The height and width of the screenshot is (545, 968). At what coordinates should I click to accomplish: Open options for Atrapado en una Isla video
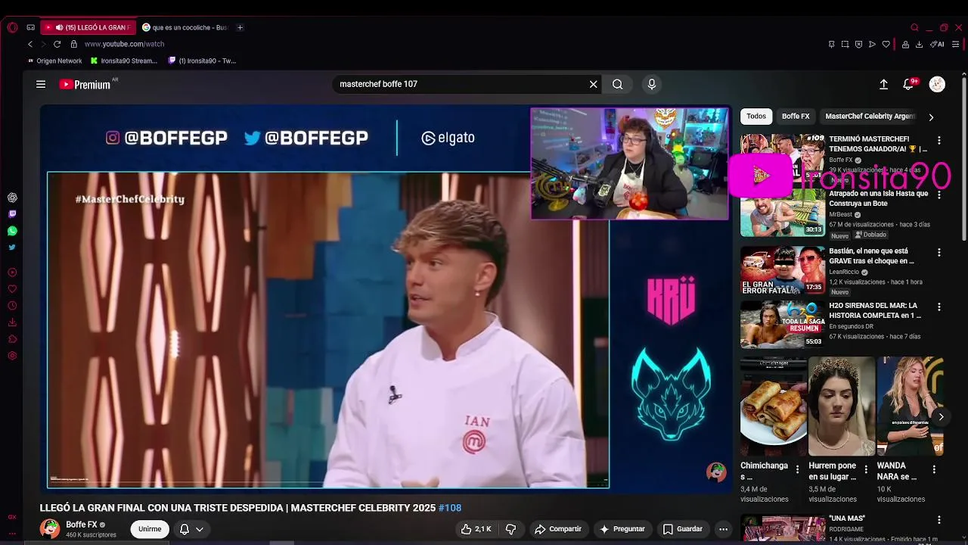939,195
